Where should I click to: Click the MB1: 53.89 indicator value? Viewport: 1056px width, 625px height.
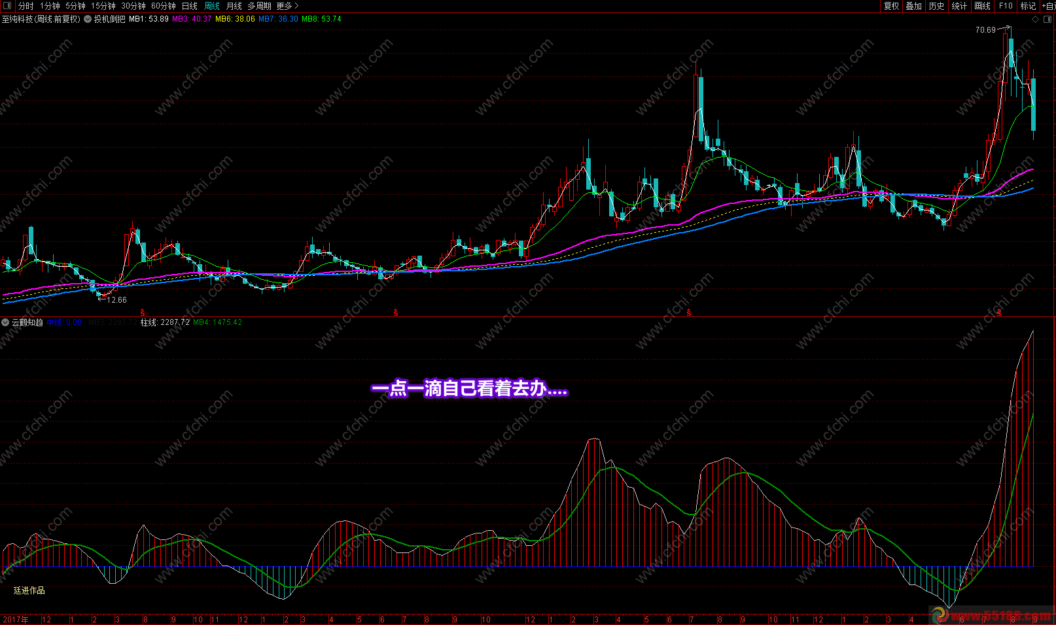pyautogui.click(x=149, y=19)
